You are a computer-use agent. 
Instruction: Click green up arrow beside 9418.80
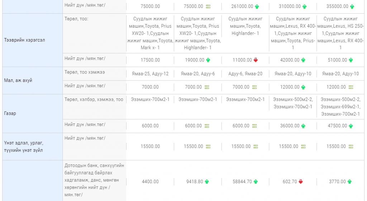point(207,182)
